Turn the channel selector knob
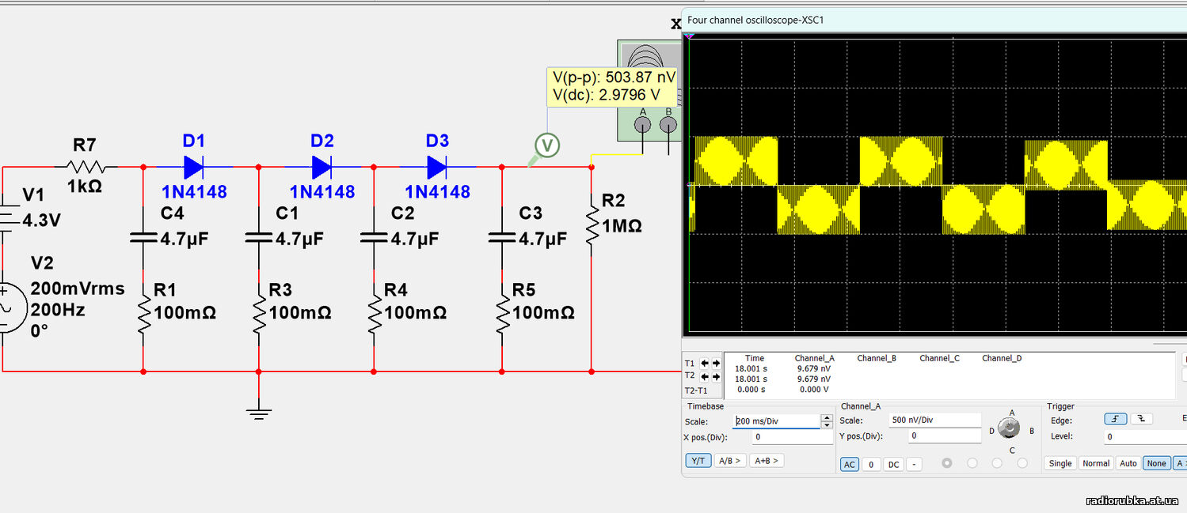Screen dimensions: 1187x513 coord(1008,428)
